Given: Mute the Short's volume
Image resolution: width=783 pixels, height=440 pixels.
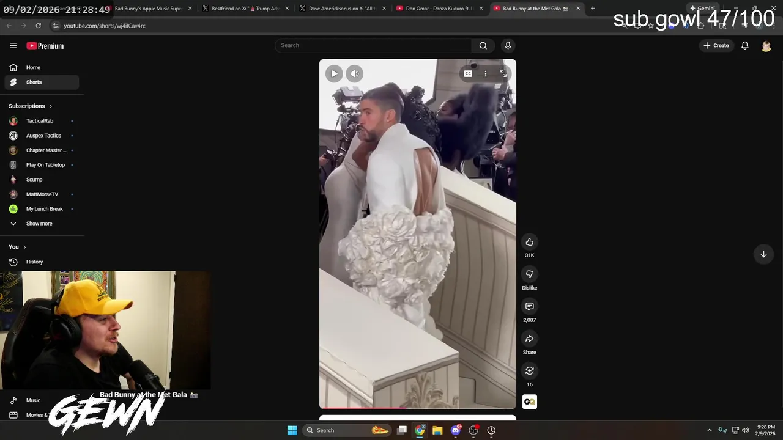Looking at the screenshot, I should 355,74.
